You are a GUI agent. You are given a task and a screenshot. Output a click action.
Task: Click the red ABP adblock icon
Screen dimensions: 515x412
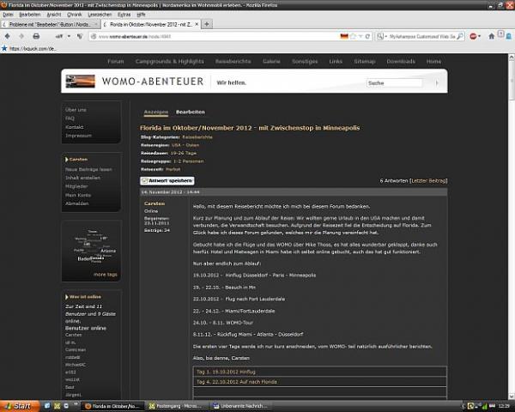tap(473, 36)
